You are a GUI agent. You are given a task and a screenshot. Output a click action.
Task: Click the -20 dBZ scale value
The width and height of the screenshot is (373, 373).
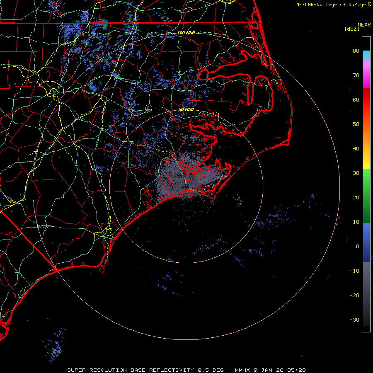click(x=354, y=295)
